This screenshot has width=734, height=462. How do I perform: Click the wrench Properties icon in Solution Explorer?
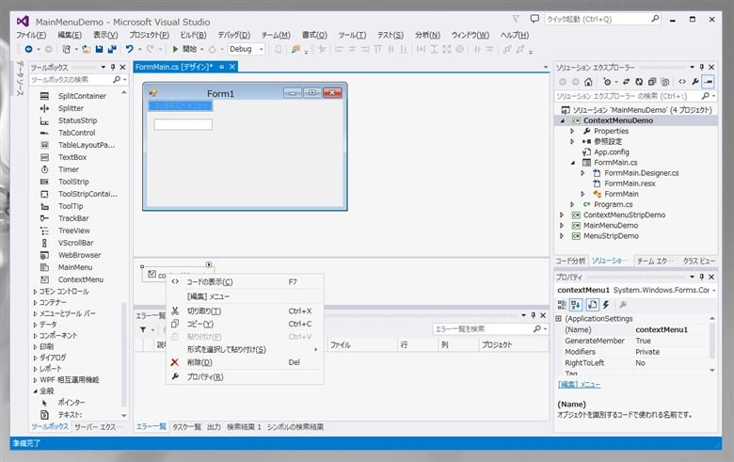point(695,82)
